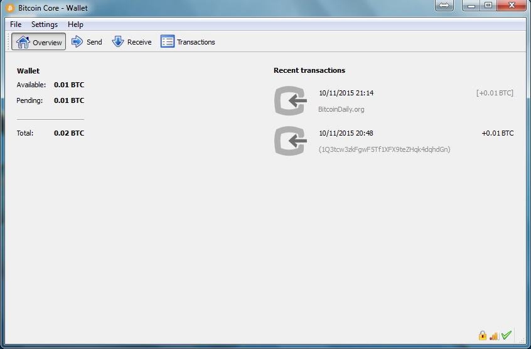Click the Available balance value 0.01 BTC

[x=69, y=85]
